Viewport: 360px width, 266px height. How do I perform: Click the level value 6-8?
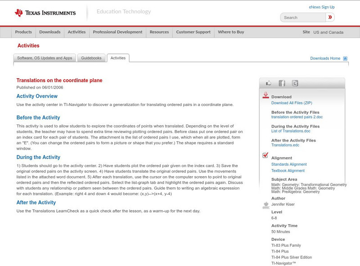point(274,218)
